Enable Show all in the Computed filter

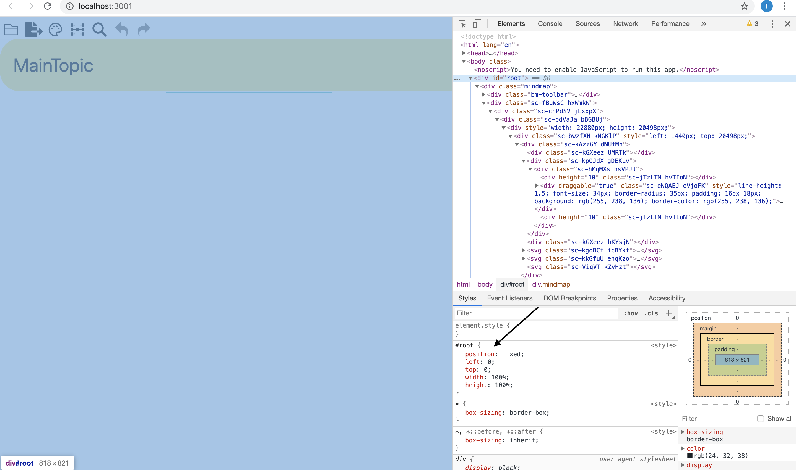click(761, 418)
